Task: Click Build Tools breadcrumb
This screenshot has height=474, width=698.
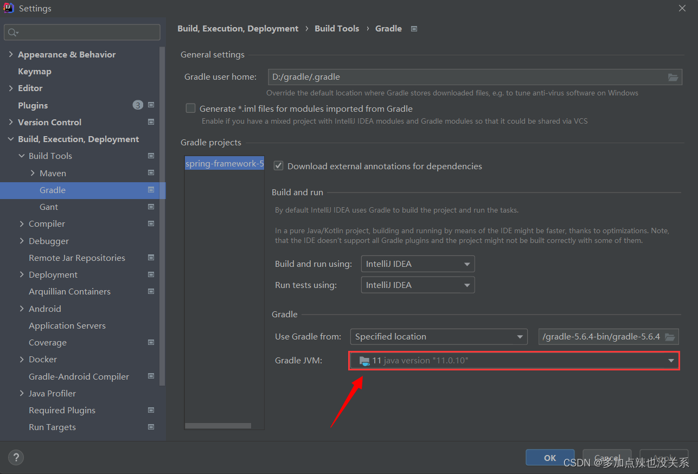Action: [337, 29]
